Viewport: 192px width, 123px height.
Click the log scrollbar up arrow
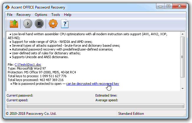click(x=183, y=34)
